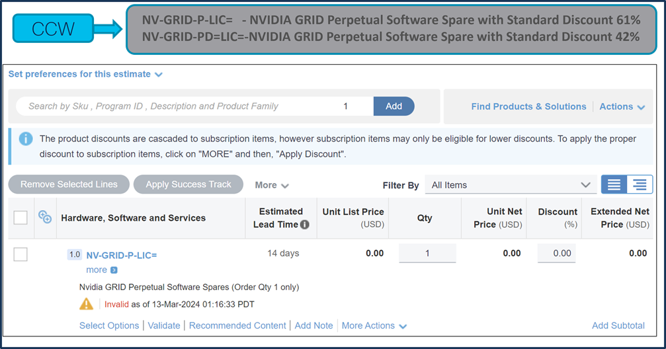The height and width of the screenshot is (349, 666).
Task: Click the Estimated Lead Time info icon
Action: pyautogui.click(x=304, y=225)
